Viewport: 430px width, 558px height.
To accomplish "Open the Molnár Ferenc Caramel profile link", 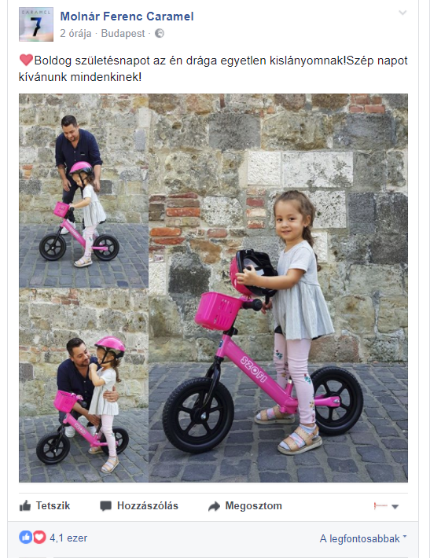I will [x=127, y=17].
